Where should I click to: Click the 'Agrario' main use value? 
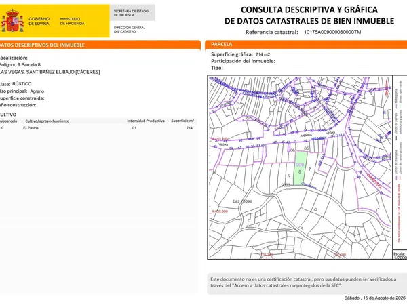[x=37, y=91]
